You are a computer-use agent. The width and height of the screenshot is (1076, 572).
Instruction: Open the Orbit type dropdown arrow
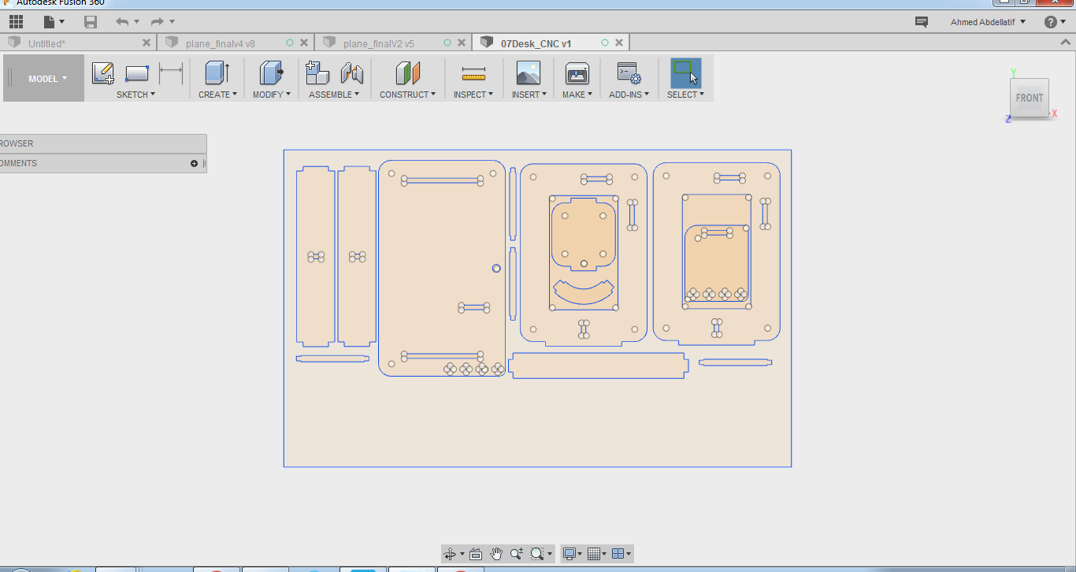pyautogui.click(x=462, y=554)
